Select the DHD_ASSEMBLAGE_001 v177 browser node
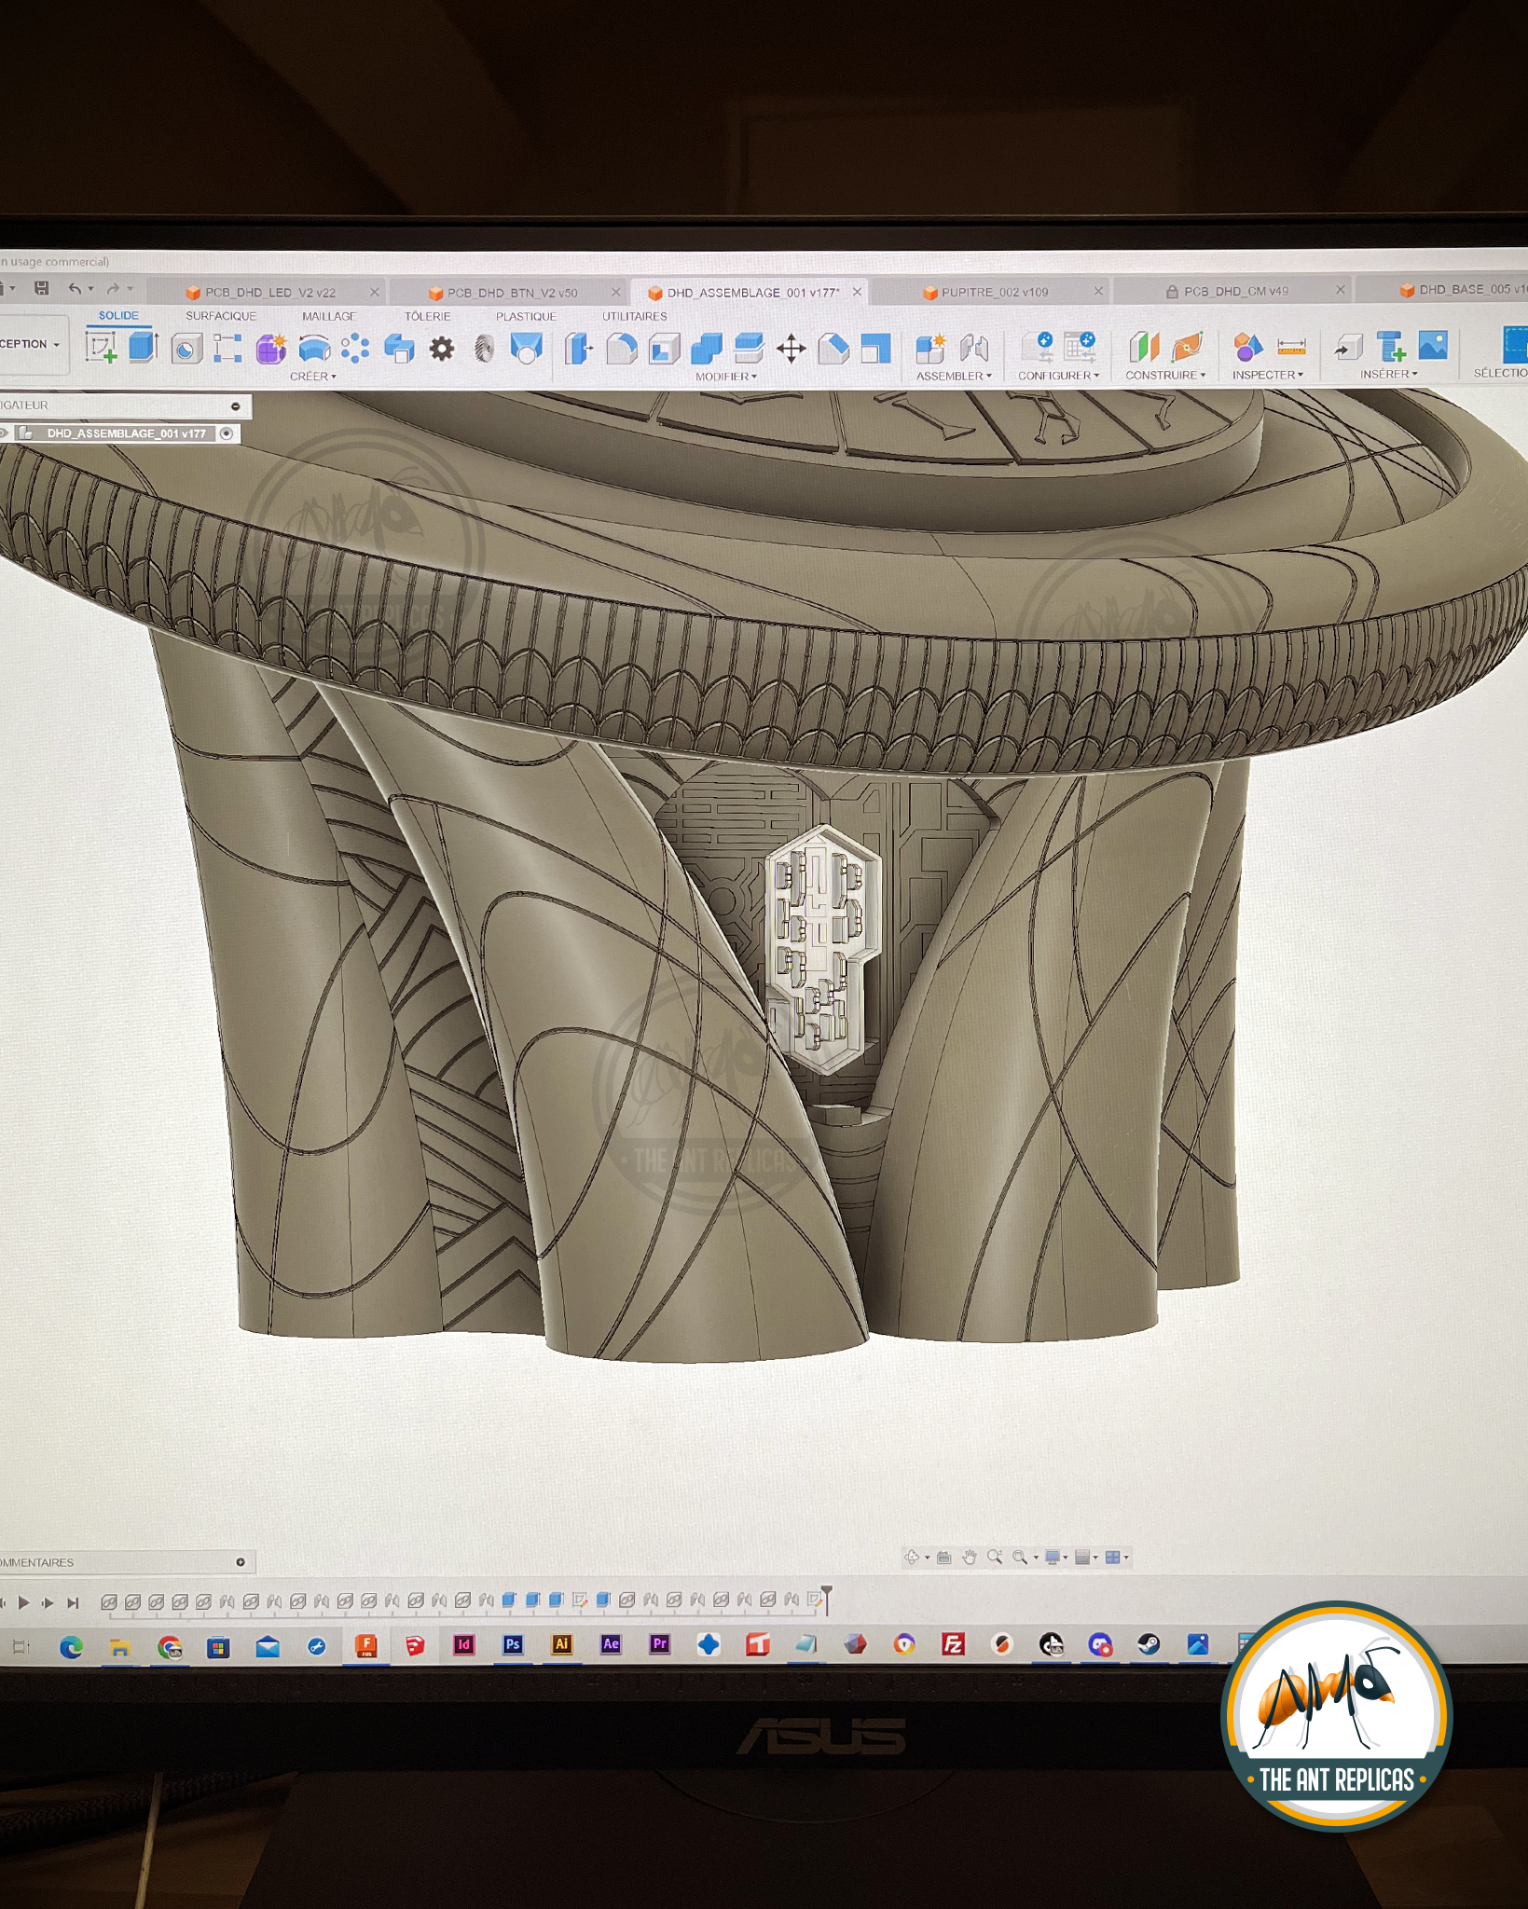The width and height of the screenshot is (1528, 1909). pos(126,433)
